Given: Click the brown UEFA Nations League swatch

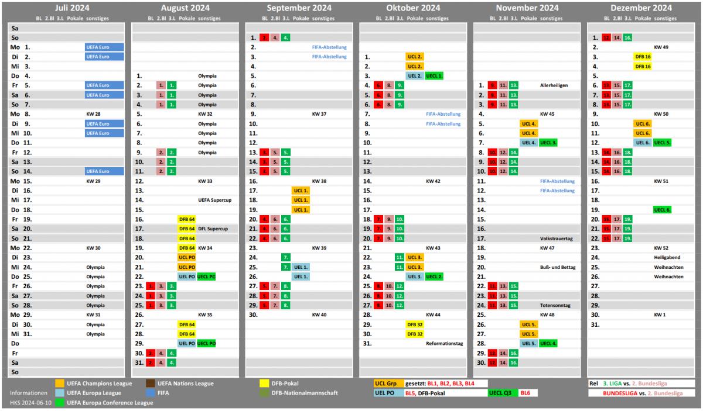Looking at the screenshot, I should tap(150, 383).
